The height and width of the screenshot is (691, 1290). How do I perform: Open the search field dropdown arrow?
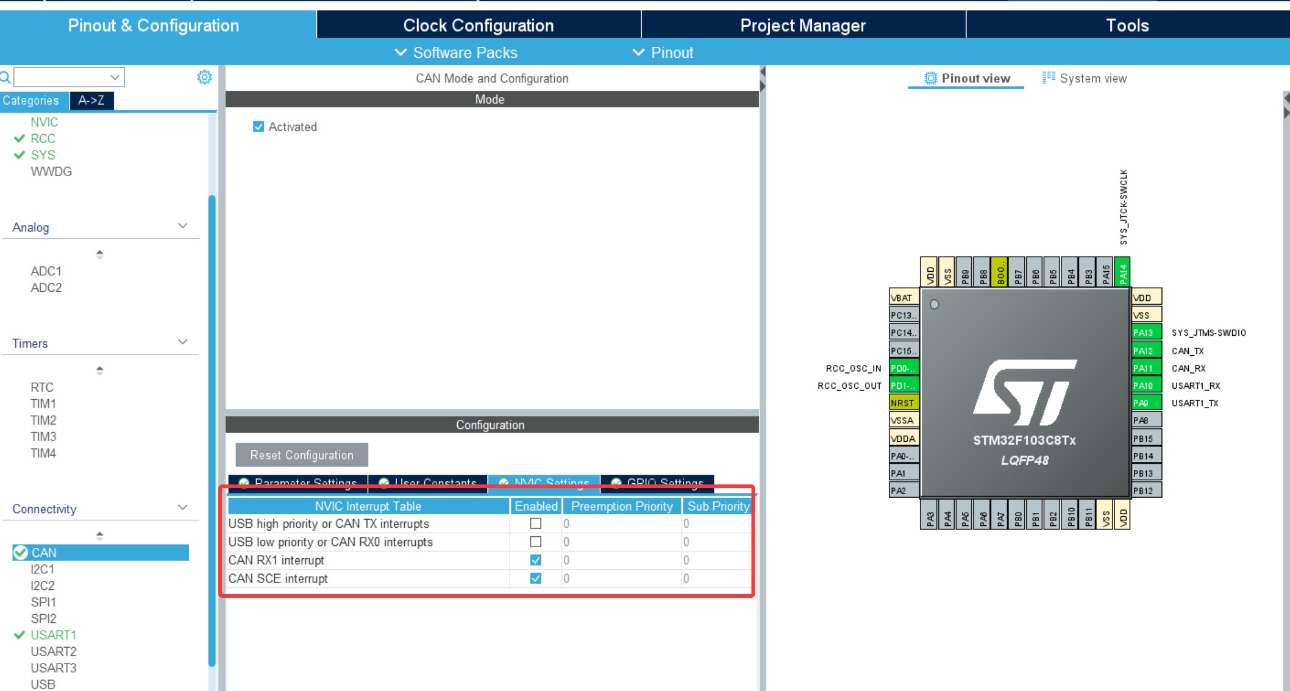(115, 77)
